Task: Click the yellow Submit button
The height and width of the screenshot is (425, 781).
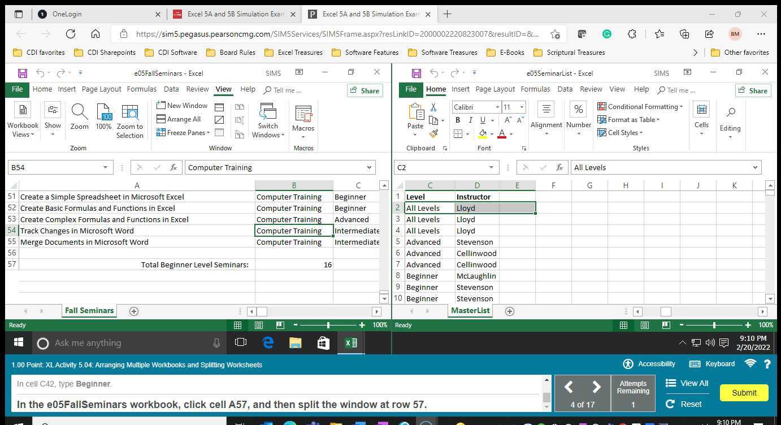Action: 744,392
